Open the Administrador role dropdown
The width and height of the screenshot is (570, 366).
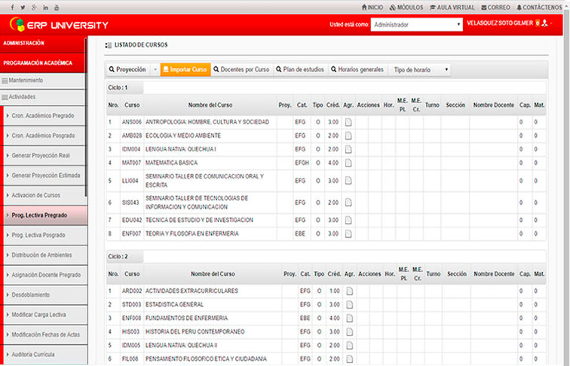pos(417,25)
